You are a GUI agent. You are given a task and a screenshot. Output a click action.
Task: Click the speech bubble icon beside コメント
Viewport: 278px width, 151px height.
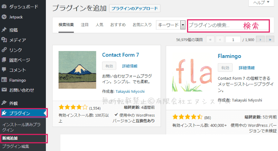[4, 70]
